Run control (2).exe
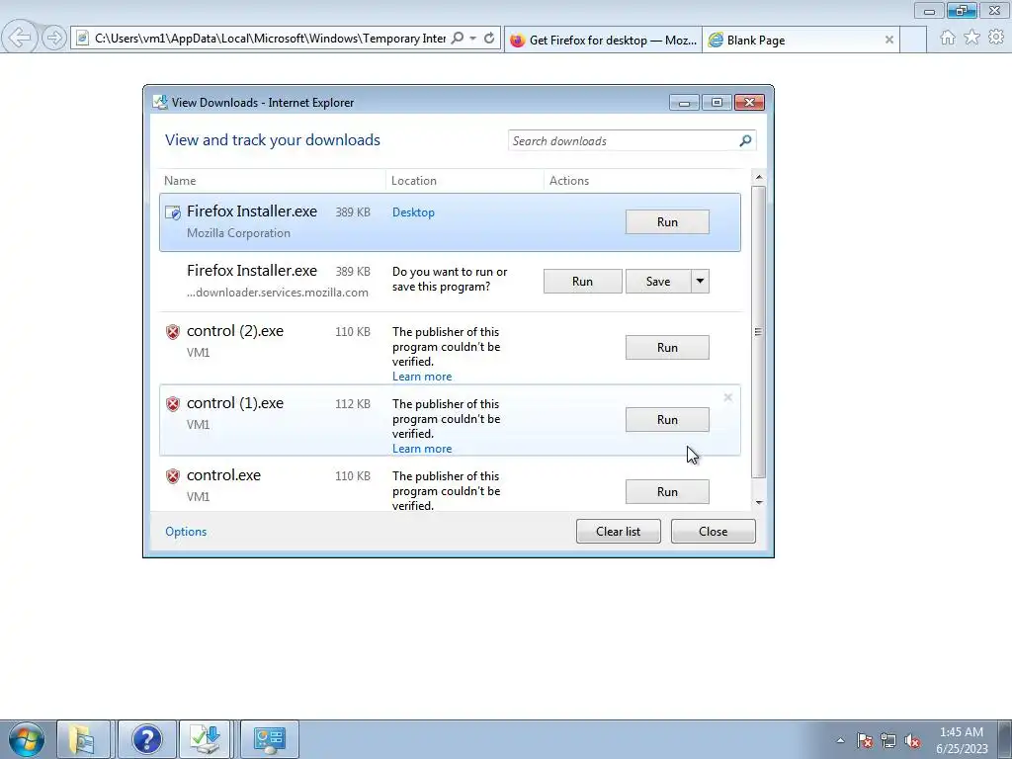The width and height of the screenshot is (1012, 759). [667, 348]
